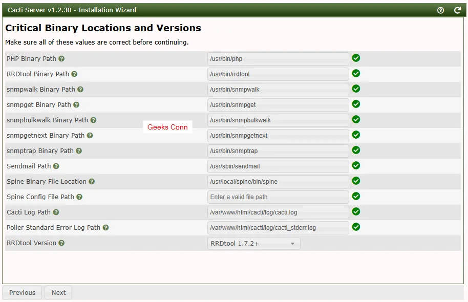
Task: Click the help icon in the title bar
Action: tap(440, 10)
